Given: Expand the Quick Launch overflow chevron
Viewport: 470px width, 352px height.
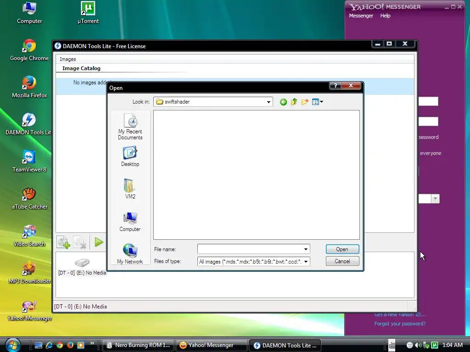Looking at the screenshot, I should (x=92, y=343).
